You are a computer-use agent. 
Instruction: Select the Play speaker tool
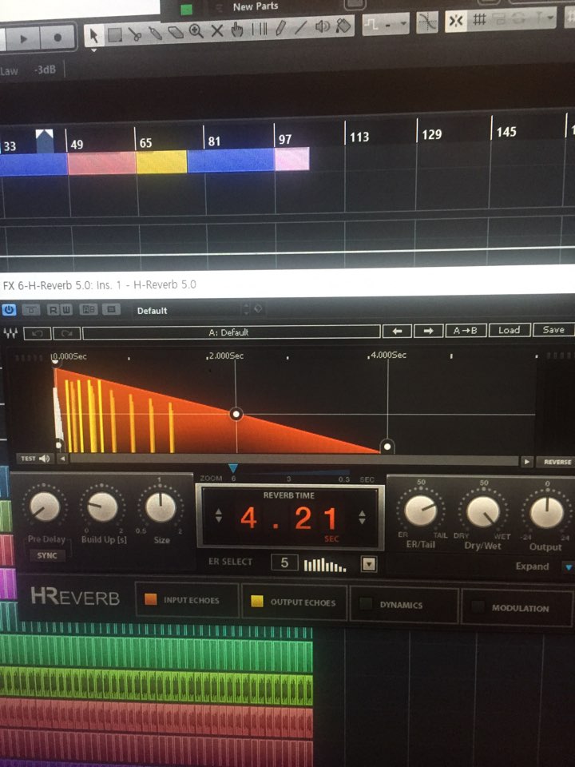(322, 26)
